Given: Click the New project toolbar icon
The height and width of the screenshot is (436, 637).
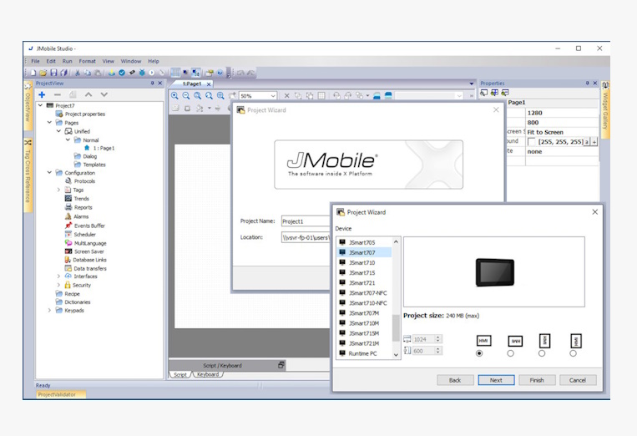Looking at the screenshot, I should pyautogui.click(x=33, y=73).
